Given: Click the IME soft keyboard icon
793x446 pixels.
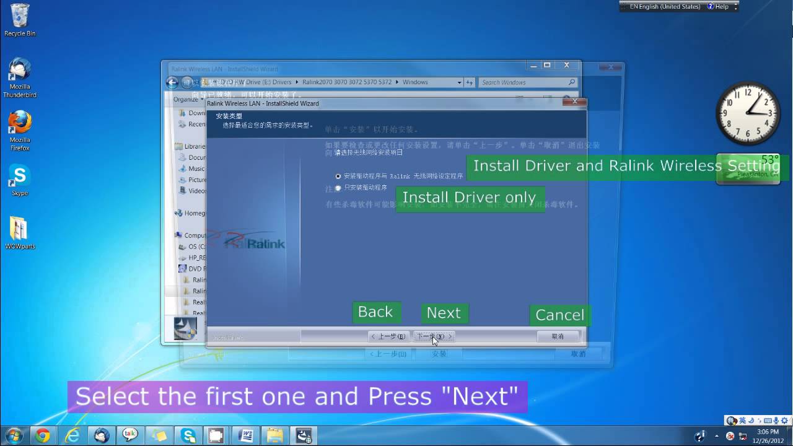Looking at the screenshot, I should click(768, 421).
